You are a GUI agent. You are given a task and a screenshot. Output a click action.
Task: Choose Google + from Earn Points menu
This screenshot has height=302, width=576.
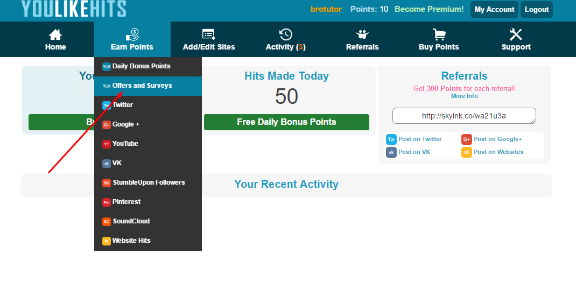(148, 124)
